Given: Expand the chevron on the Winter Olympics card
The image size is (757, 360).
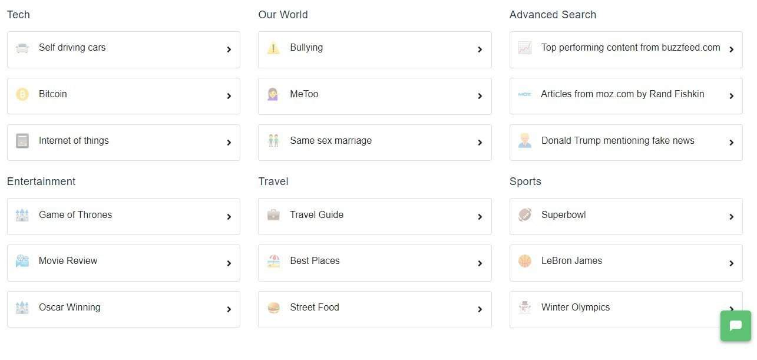Looking at the screenshot, I should pyautogui.click(x=730, y=309).
